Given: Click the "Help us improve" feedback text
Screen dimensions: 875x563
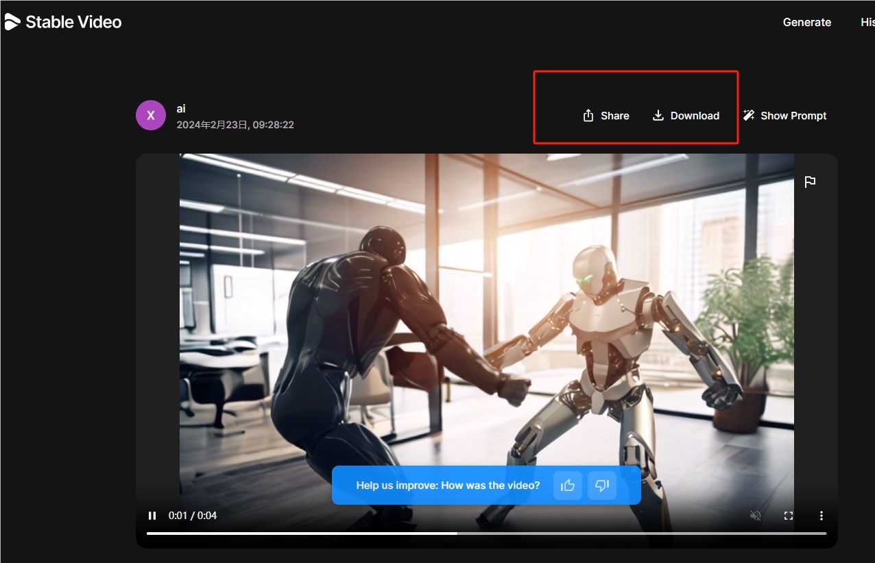Looking at the screenshot, I should point(448,486).
